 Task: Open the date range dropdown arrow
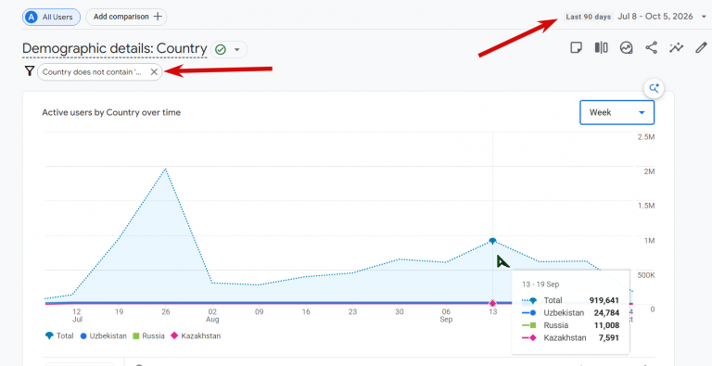(x=704, y=17)
